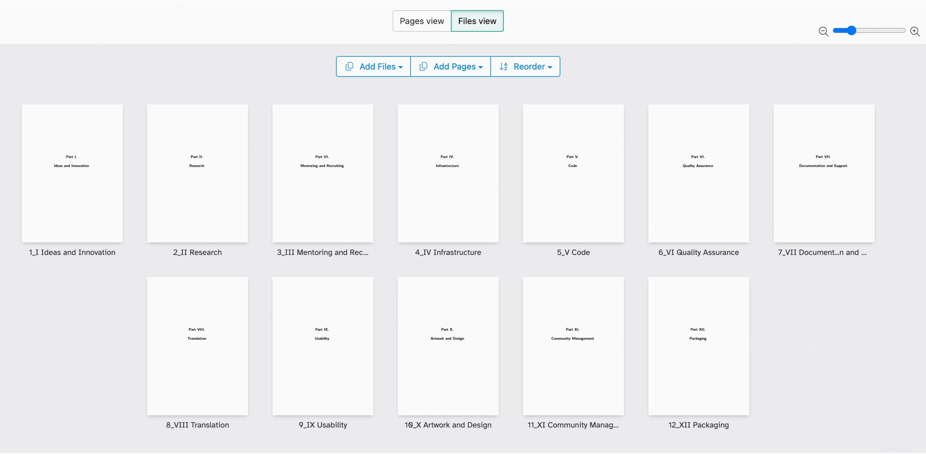Select the Part XII Packaging thumbnail

click(x=698, y=346)
